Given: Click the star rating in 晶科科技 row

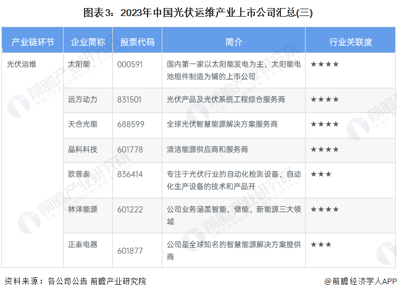Looking at the screenshot, I should 325,149.
